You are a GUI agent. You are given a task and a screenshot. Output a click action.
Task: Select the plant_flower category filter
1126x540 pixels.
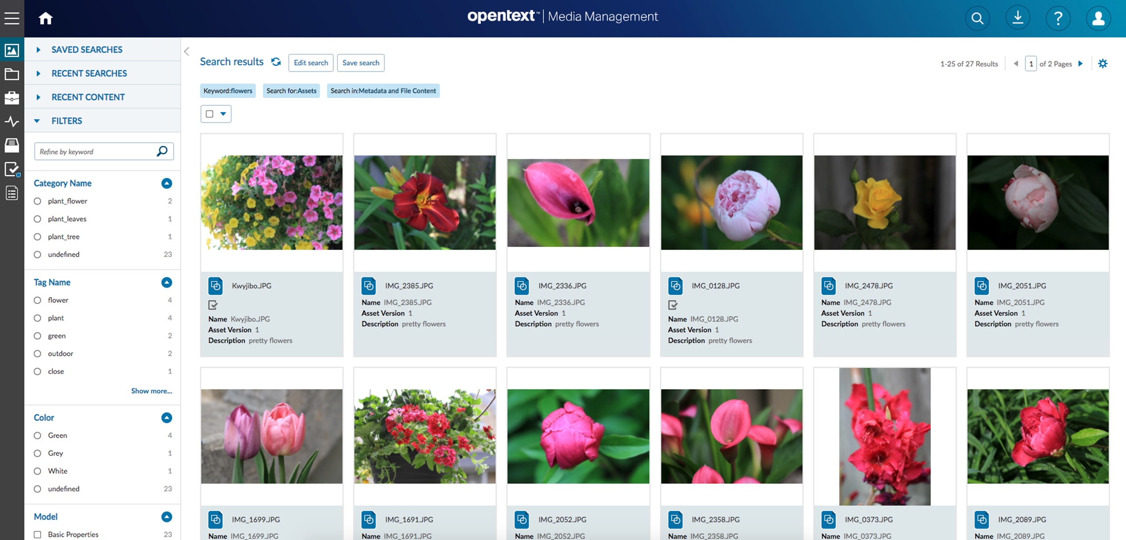(x=37, y=201)
